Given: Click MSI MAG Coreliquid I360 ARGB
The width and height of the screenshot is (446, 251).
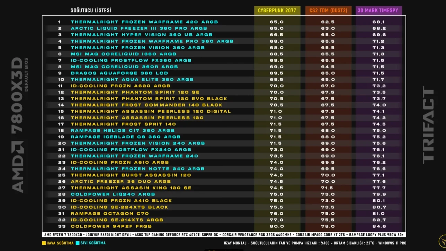Looking at the screenshot, I should click(124, 54).
